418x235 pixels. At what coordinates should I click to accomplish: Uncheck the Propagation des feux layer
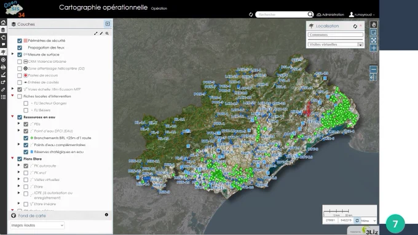coord(20,47)
